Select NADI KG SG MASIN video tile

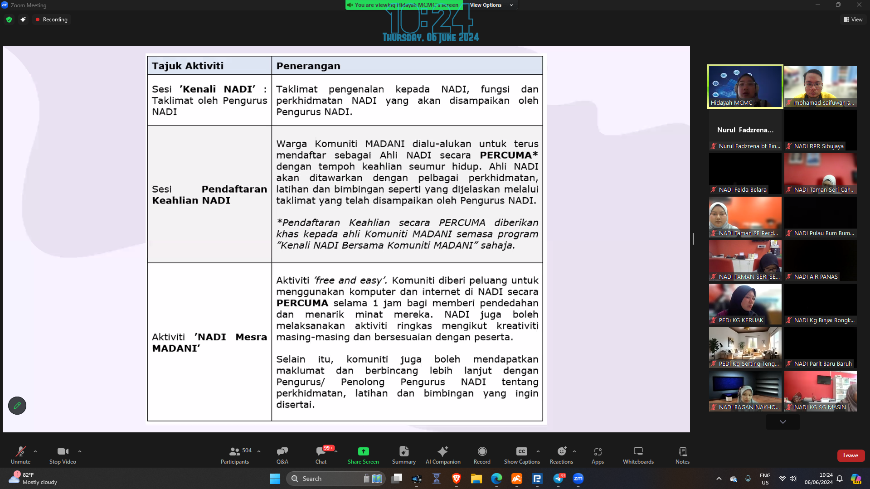820,391
